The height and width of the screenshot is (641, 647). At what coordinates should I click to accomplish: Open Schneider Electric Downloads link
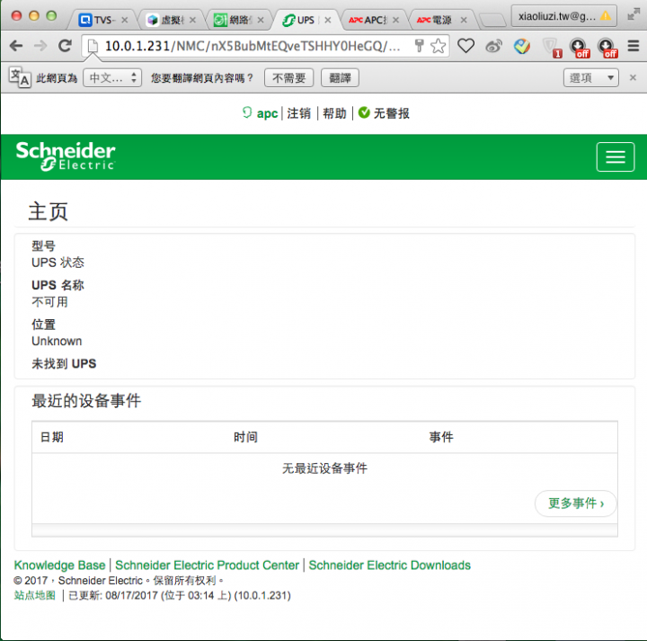(389, 565)
